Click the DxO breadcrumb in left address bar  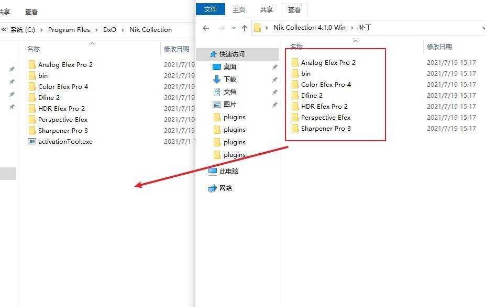coord(109,30)
